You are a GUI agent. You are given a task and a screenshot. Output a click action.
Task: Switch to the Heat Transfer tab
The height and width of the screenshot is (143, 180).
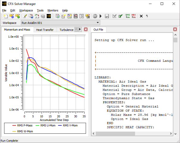click(45, 30)
